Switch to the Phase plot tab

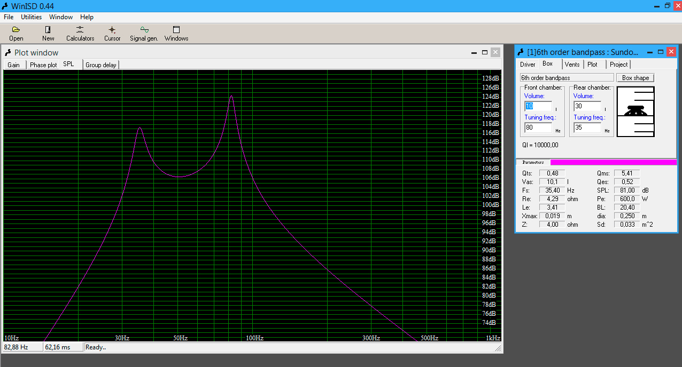43,65
